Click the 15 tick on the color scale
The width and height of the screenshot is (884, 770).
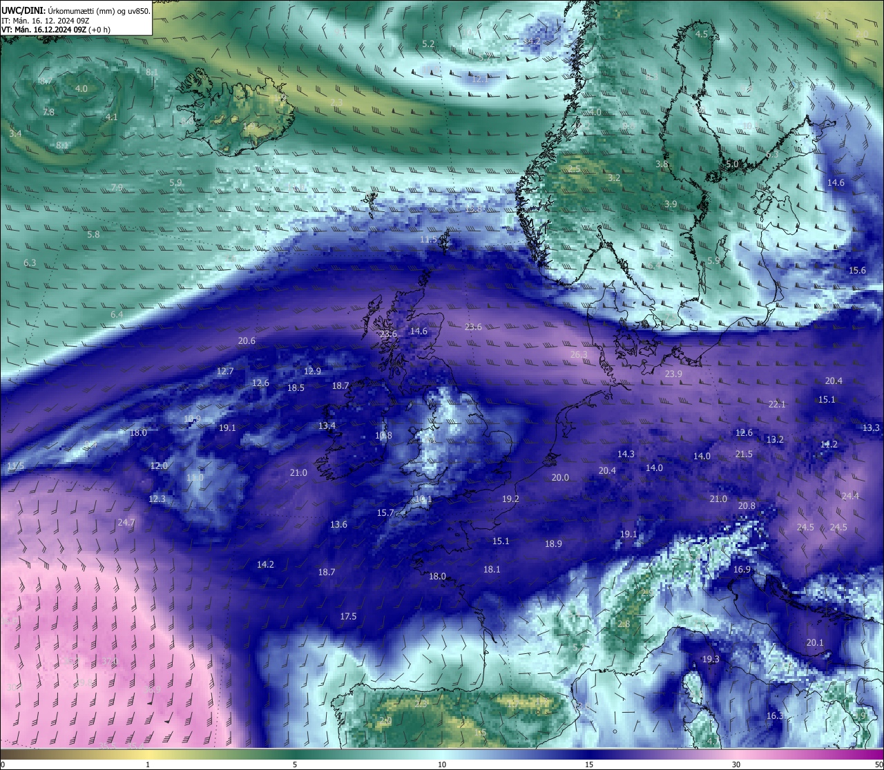(589, 764)
